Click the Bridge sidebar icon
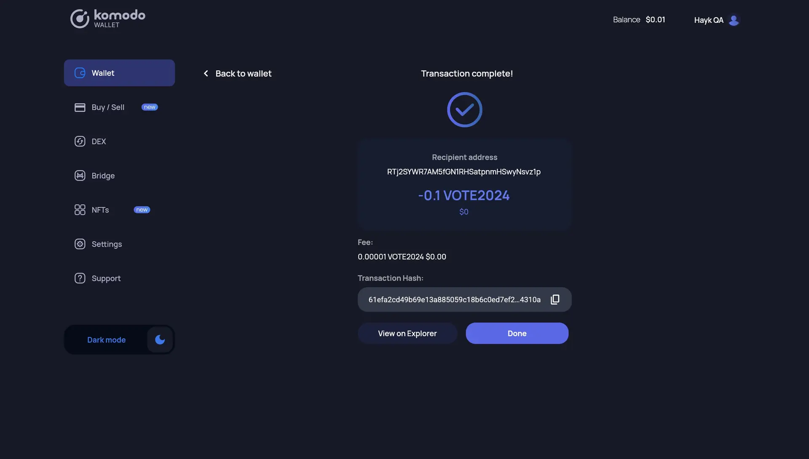The image size is (809, 459). [80, 175]
